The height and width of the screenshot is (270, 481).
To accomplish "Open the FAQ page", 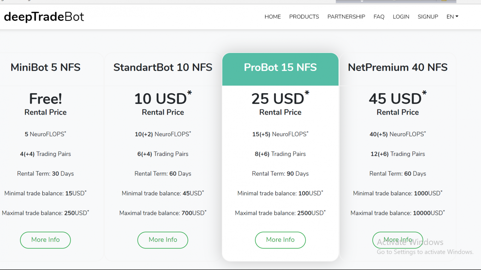I will click(379, 17).
